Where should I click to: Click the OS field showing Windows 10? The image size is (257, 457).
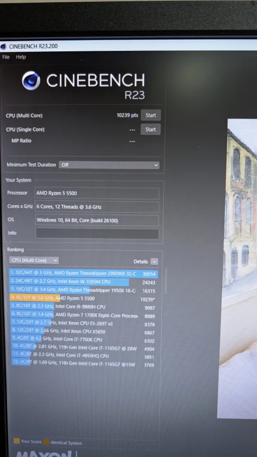click(x=97, y=220)
